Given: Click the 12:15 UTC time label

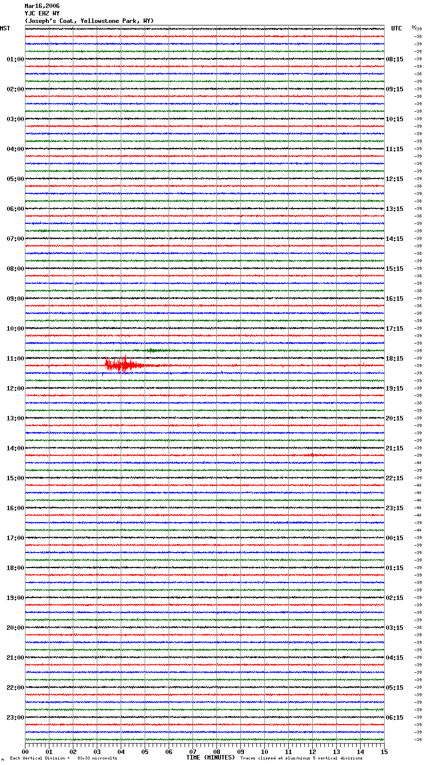Looking at the screenshot, I should (x=395, y=179).
